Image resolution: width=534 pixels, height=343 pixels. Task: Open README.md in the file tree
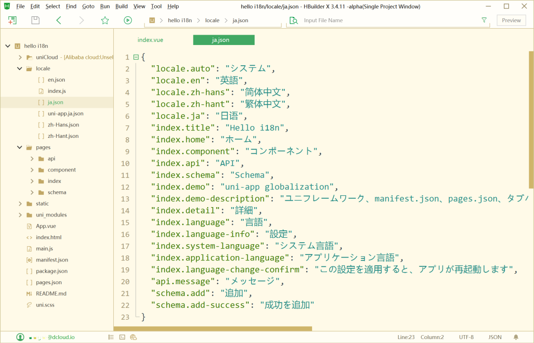pyautogui.click(x=51, y=293)
